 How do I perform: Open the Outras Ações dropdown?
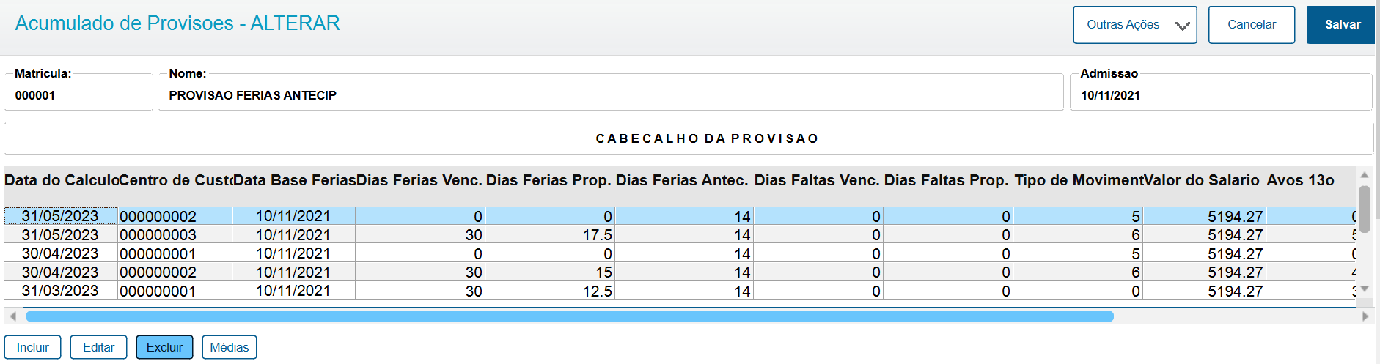(x=1134, y=25)
